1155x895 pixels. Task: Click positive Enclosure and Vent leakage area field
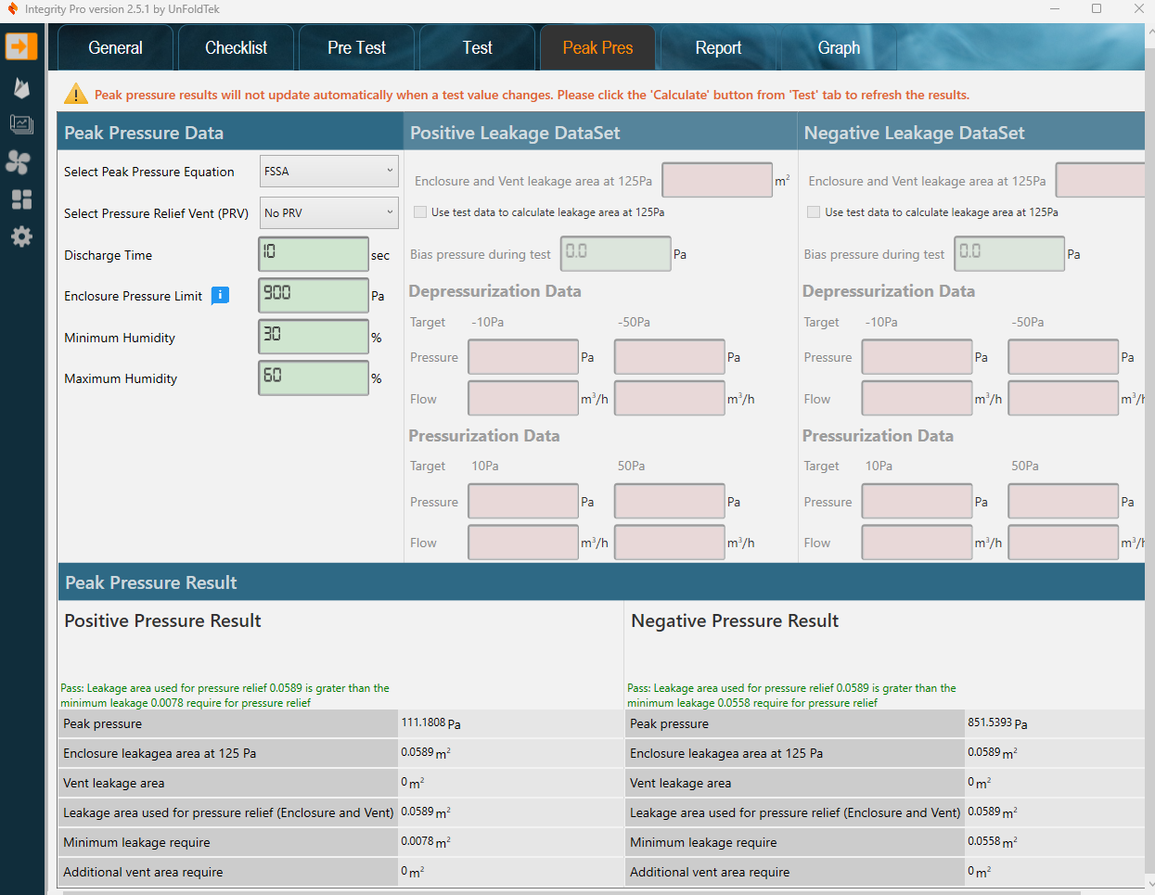[717, 180]
